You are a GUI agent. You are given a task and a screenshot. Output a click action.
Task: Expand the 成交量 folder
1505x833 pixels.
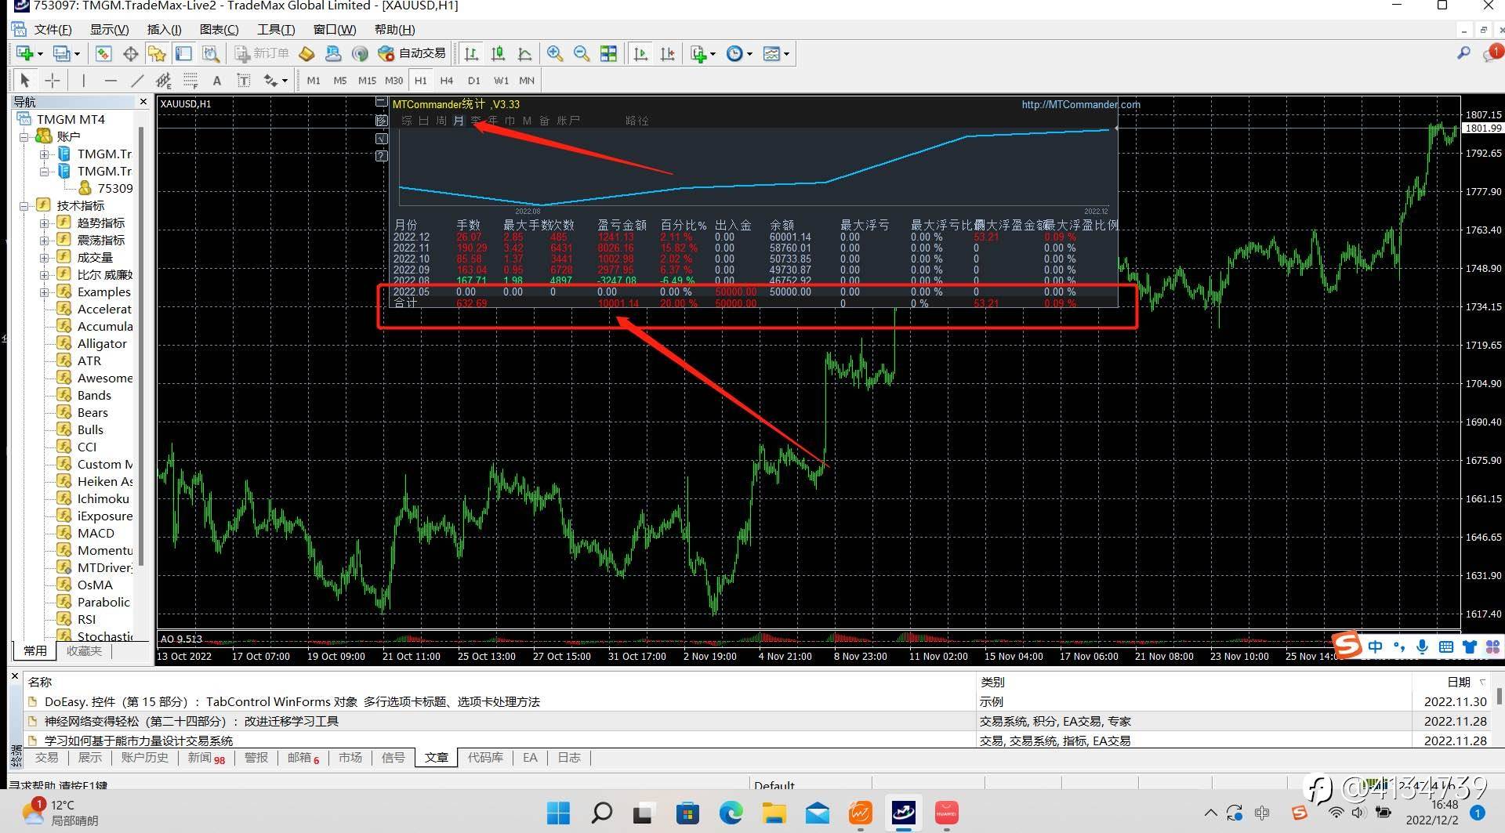click(45, 257)
